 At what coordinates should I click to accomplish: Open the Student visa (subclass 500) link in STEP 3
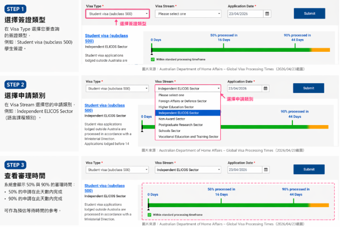click(105, 188)
